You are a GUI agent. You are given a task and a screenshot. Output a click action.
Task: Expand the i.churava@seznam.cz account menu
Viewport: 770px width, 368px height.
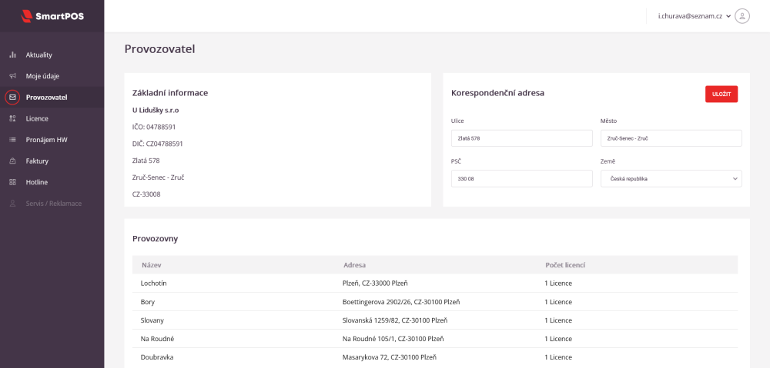[694, 16]
